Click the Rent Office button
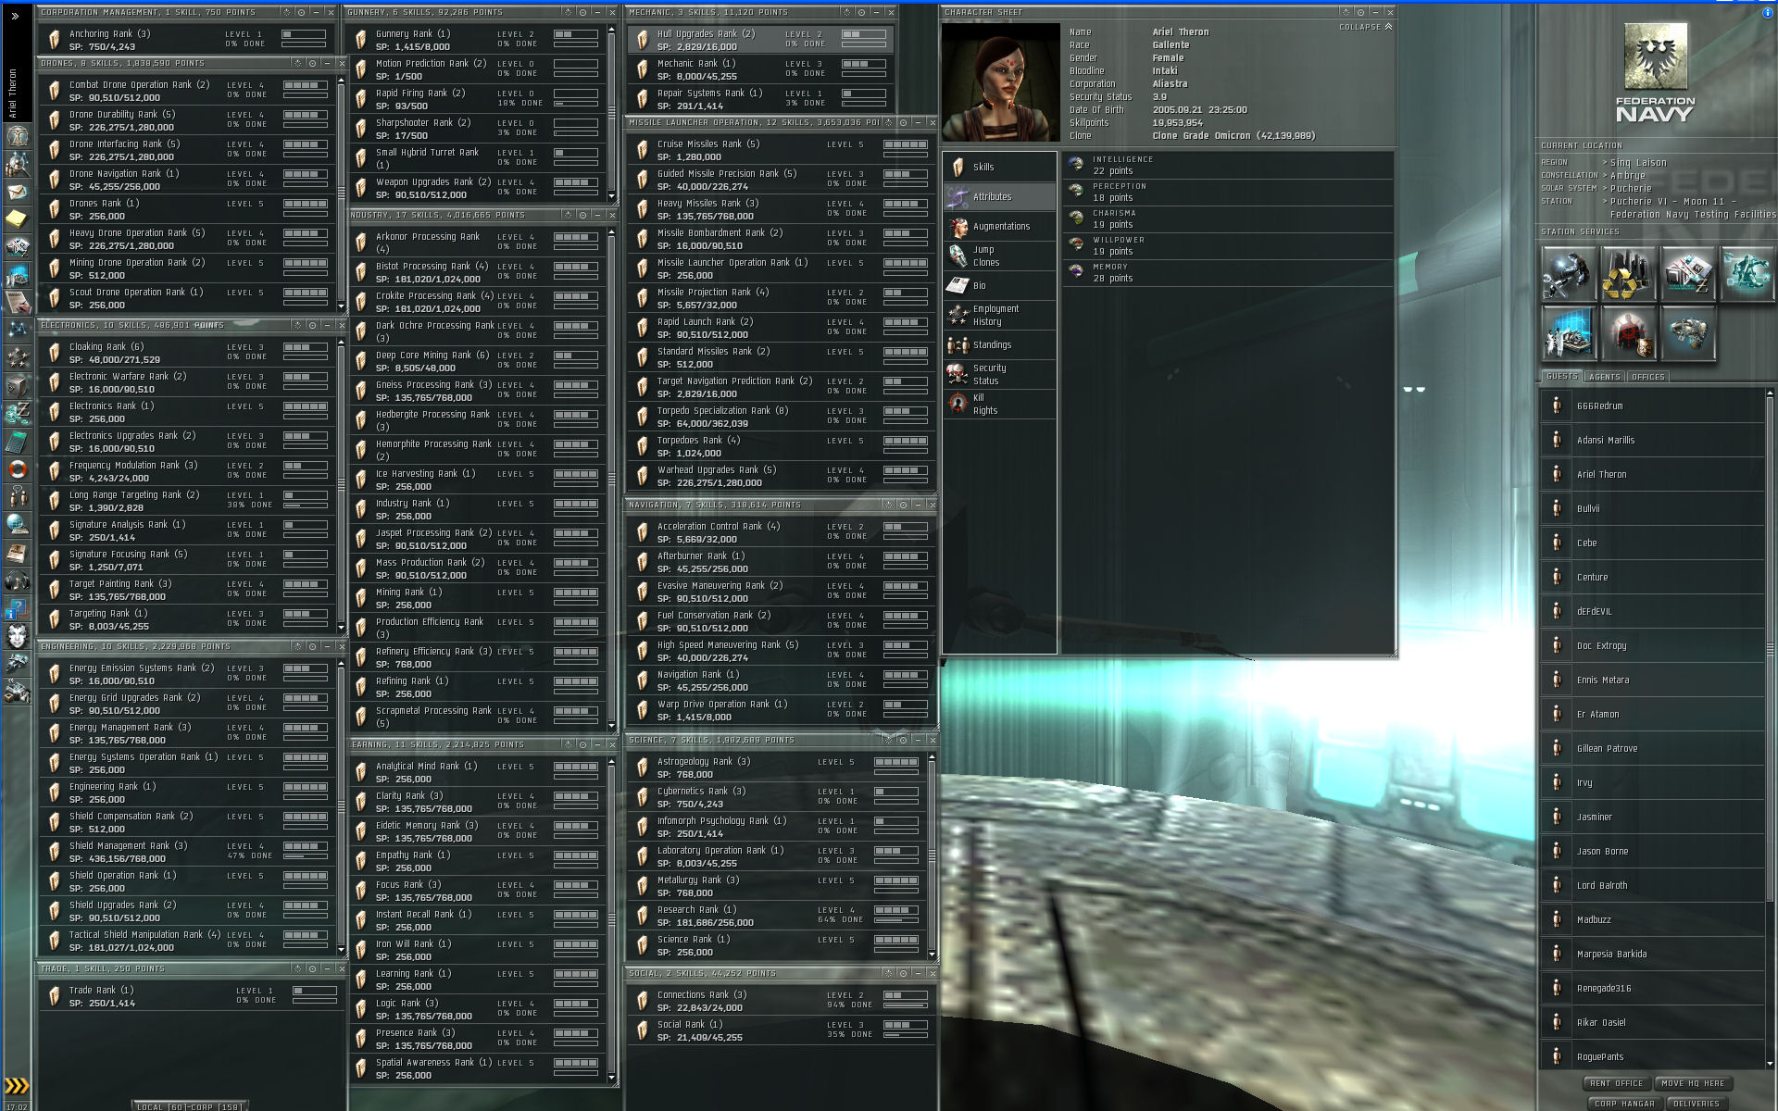Viewport: 1778px width, 1111px height. coord(1616,1083)
